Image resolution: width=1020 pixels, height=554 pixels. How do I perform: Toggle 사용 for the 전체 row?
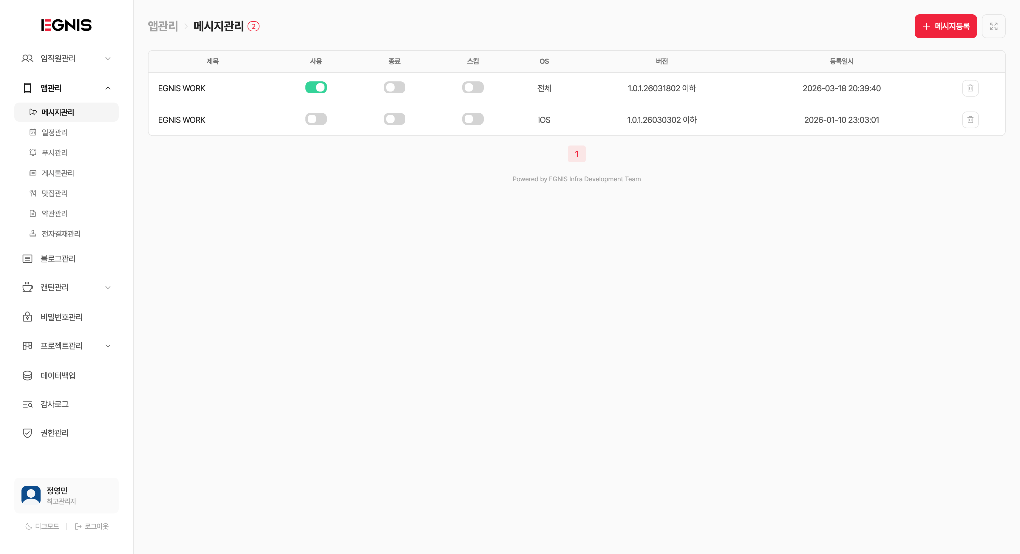[x=316, y=88]
